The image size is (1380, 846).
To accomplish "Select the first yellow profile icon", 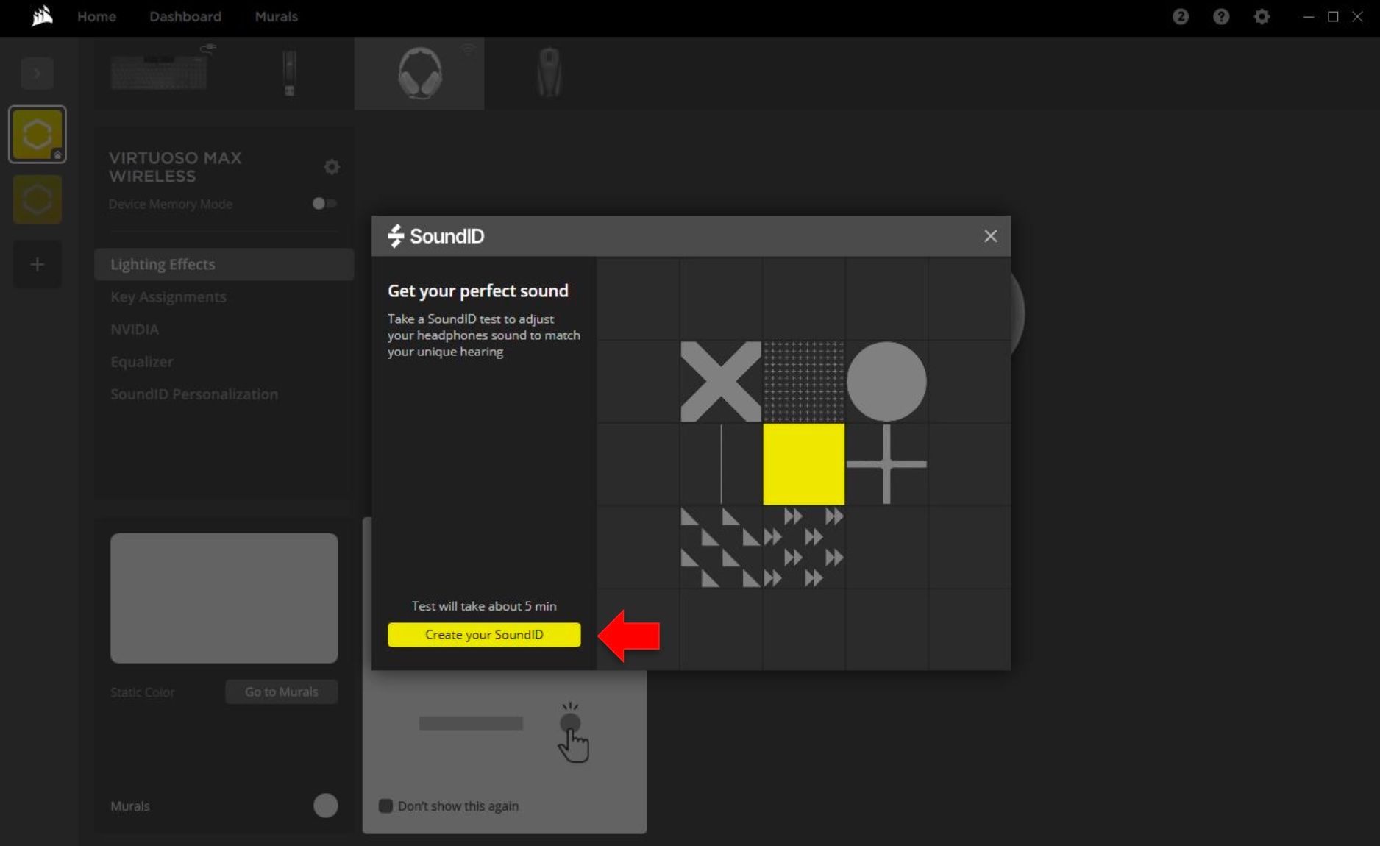I will [38, 135].
